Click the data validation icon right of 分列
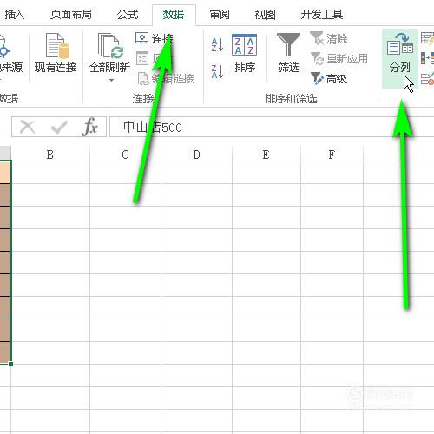Viewport: 434px width, 434px height. coord(428,78)
